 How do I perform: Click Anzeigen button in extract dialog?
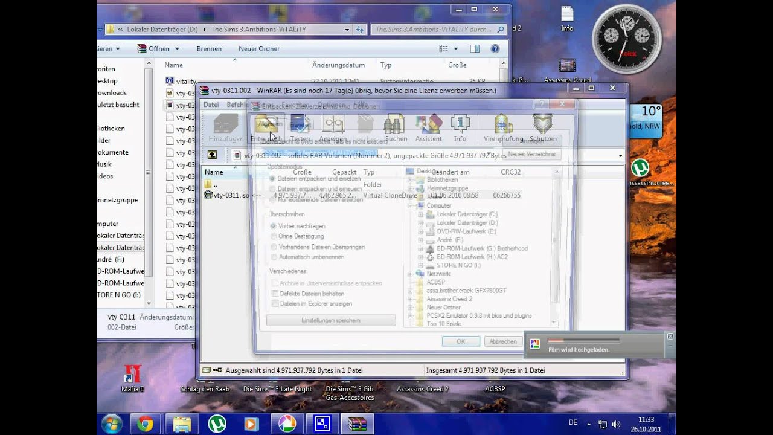coord(531,140)
